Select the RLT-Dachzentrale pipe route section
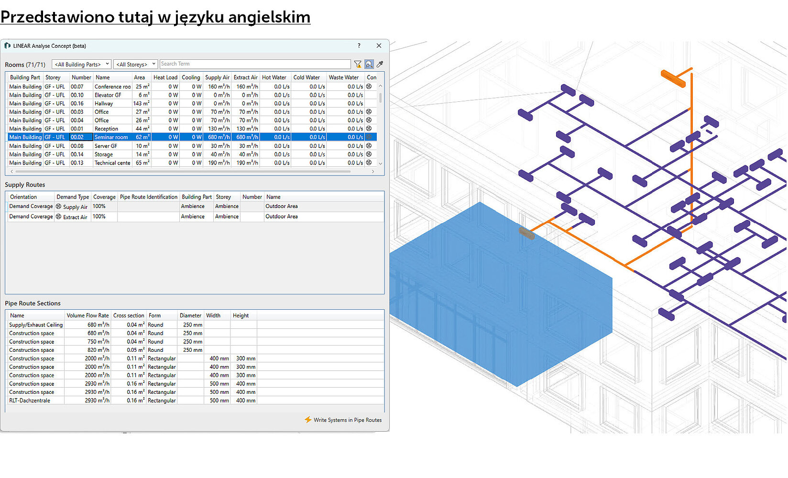The image size is (788, 478). point(30,401)
